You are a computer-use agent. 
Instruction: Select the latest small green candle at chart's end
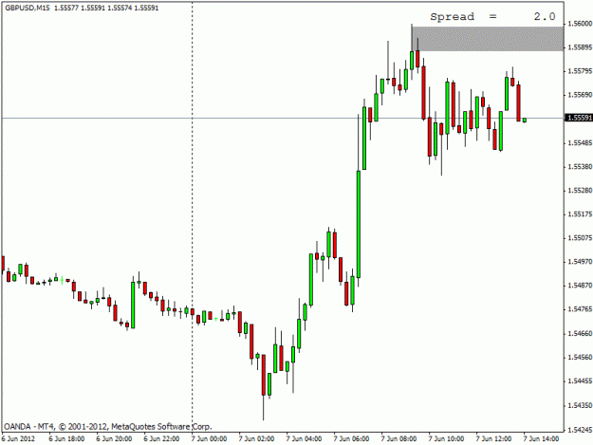(525, 121)
